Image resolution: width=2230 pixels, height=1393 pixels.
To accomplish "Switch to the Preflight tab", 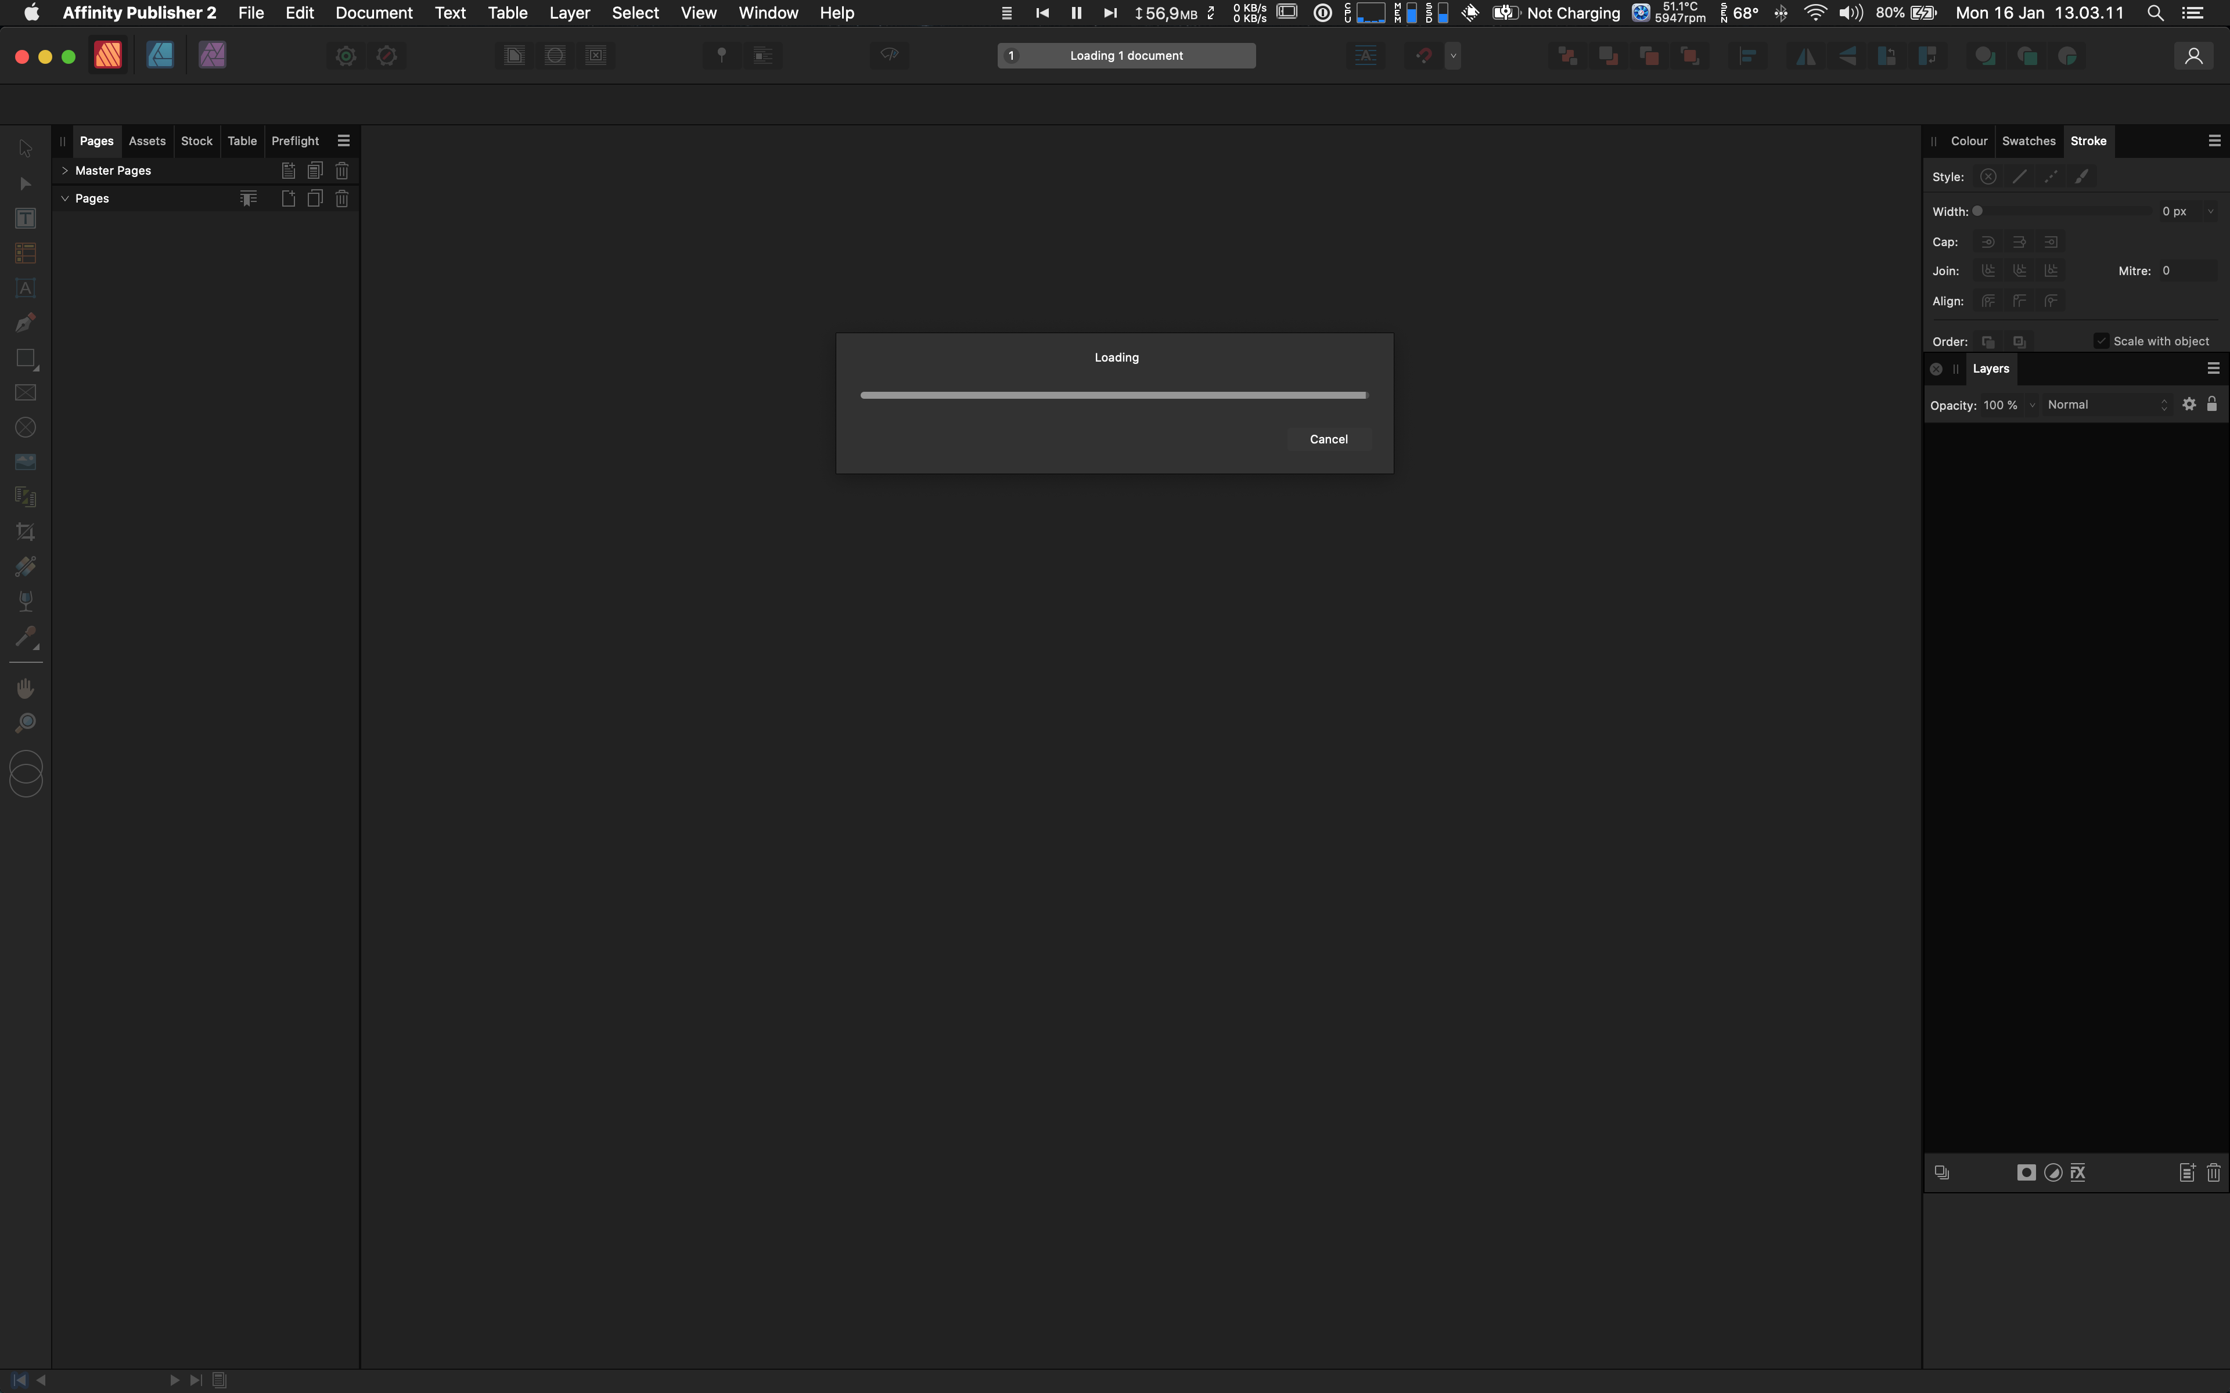I will pyautogui.click(x=295, y=141).
